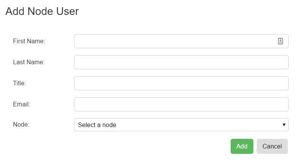Click the 'Node:' label text
This screenshot has width=297, height=163.
point(21,124)
